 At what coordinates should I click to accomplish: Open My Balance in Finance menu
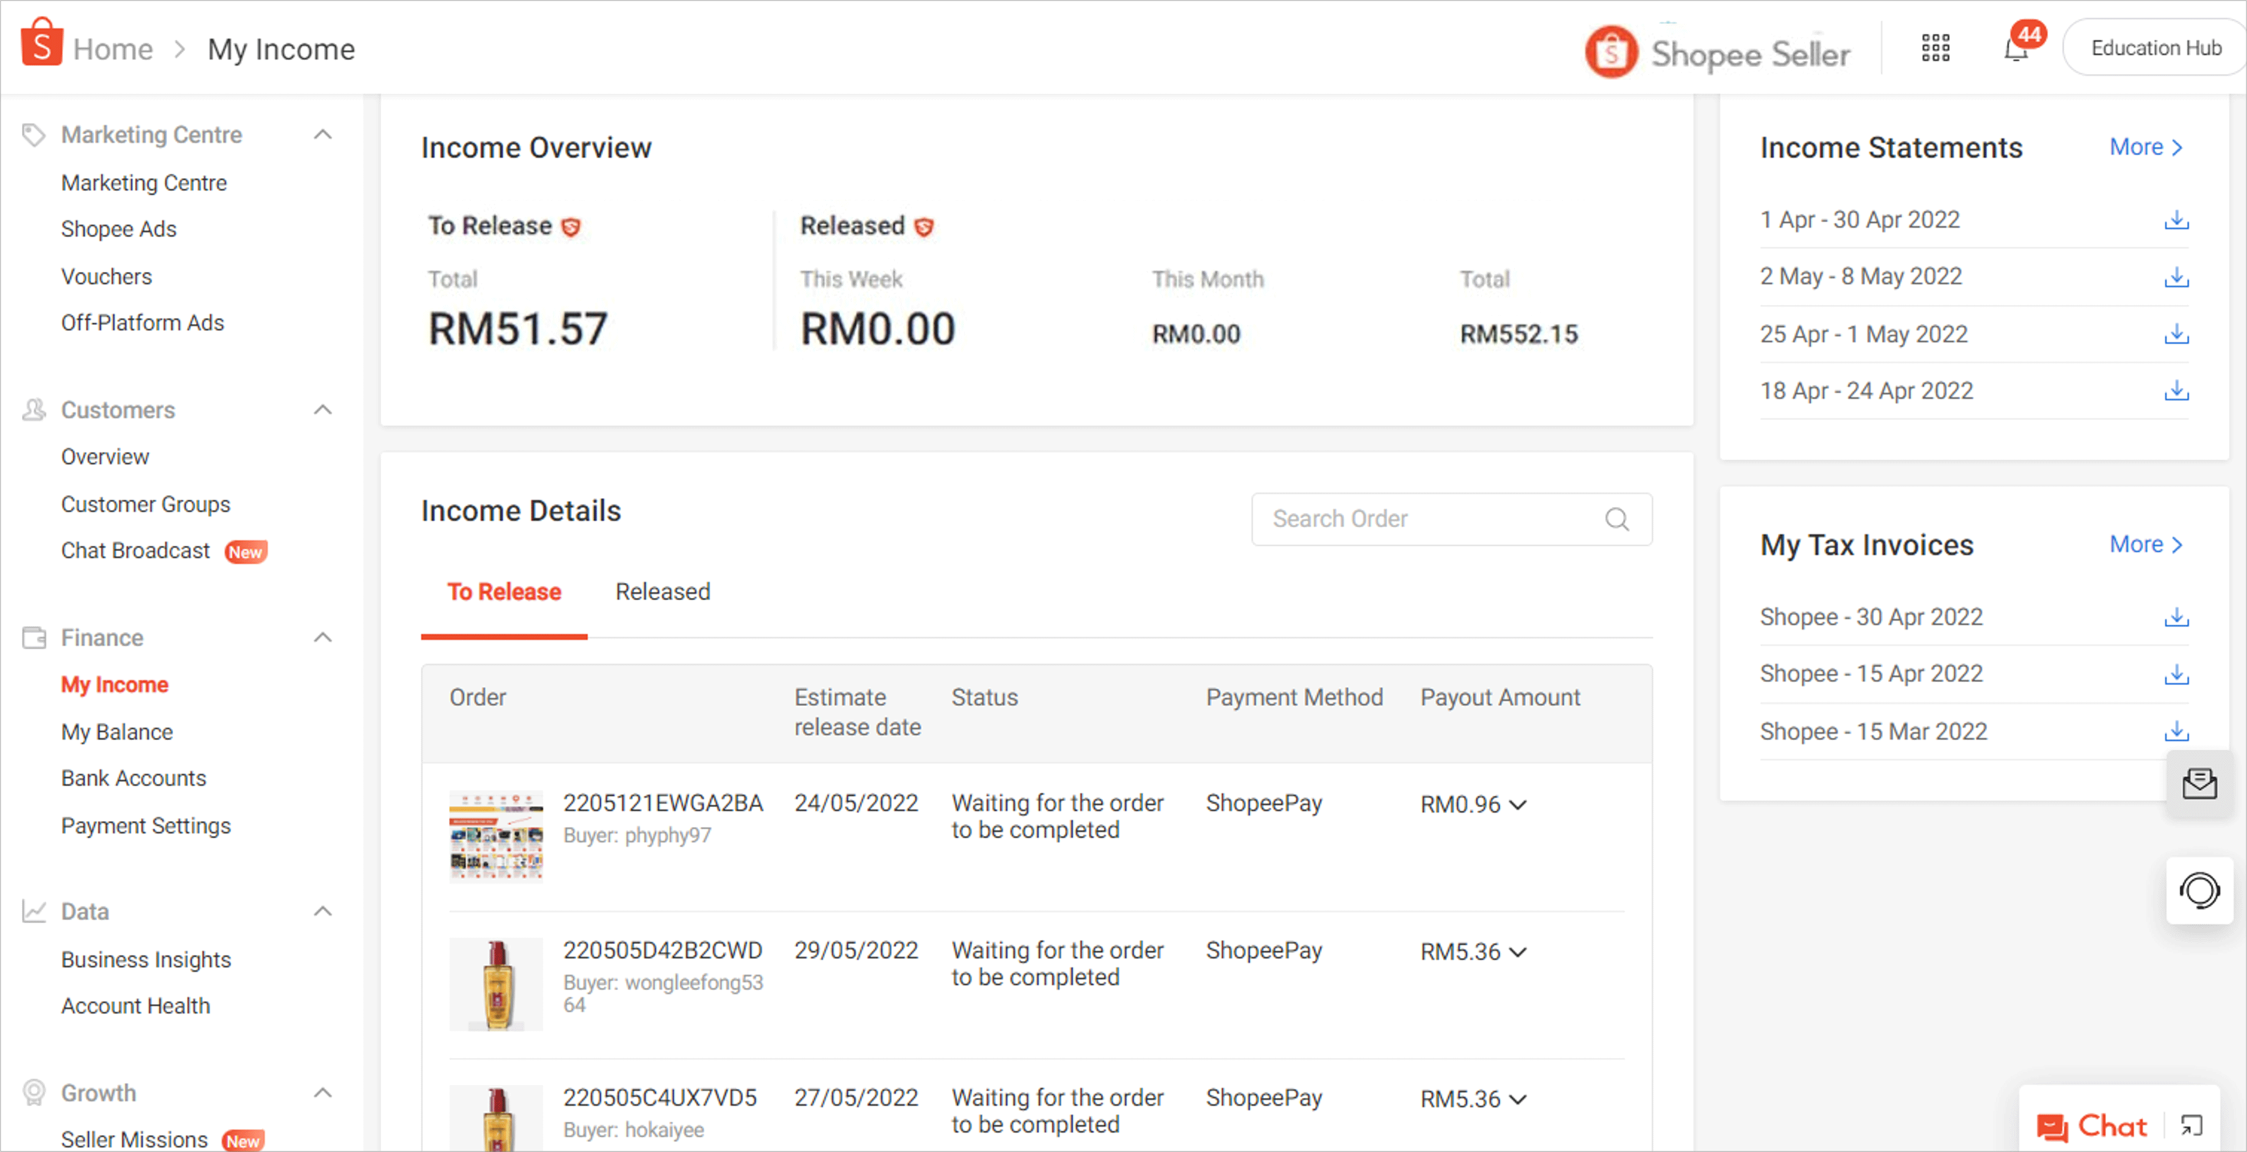[117, 732]
